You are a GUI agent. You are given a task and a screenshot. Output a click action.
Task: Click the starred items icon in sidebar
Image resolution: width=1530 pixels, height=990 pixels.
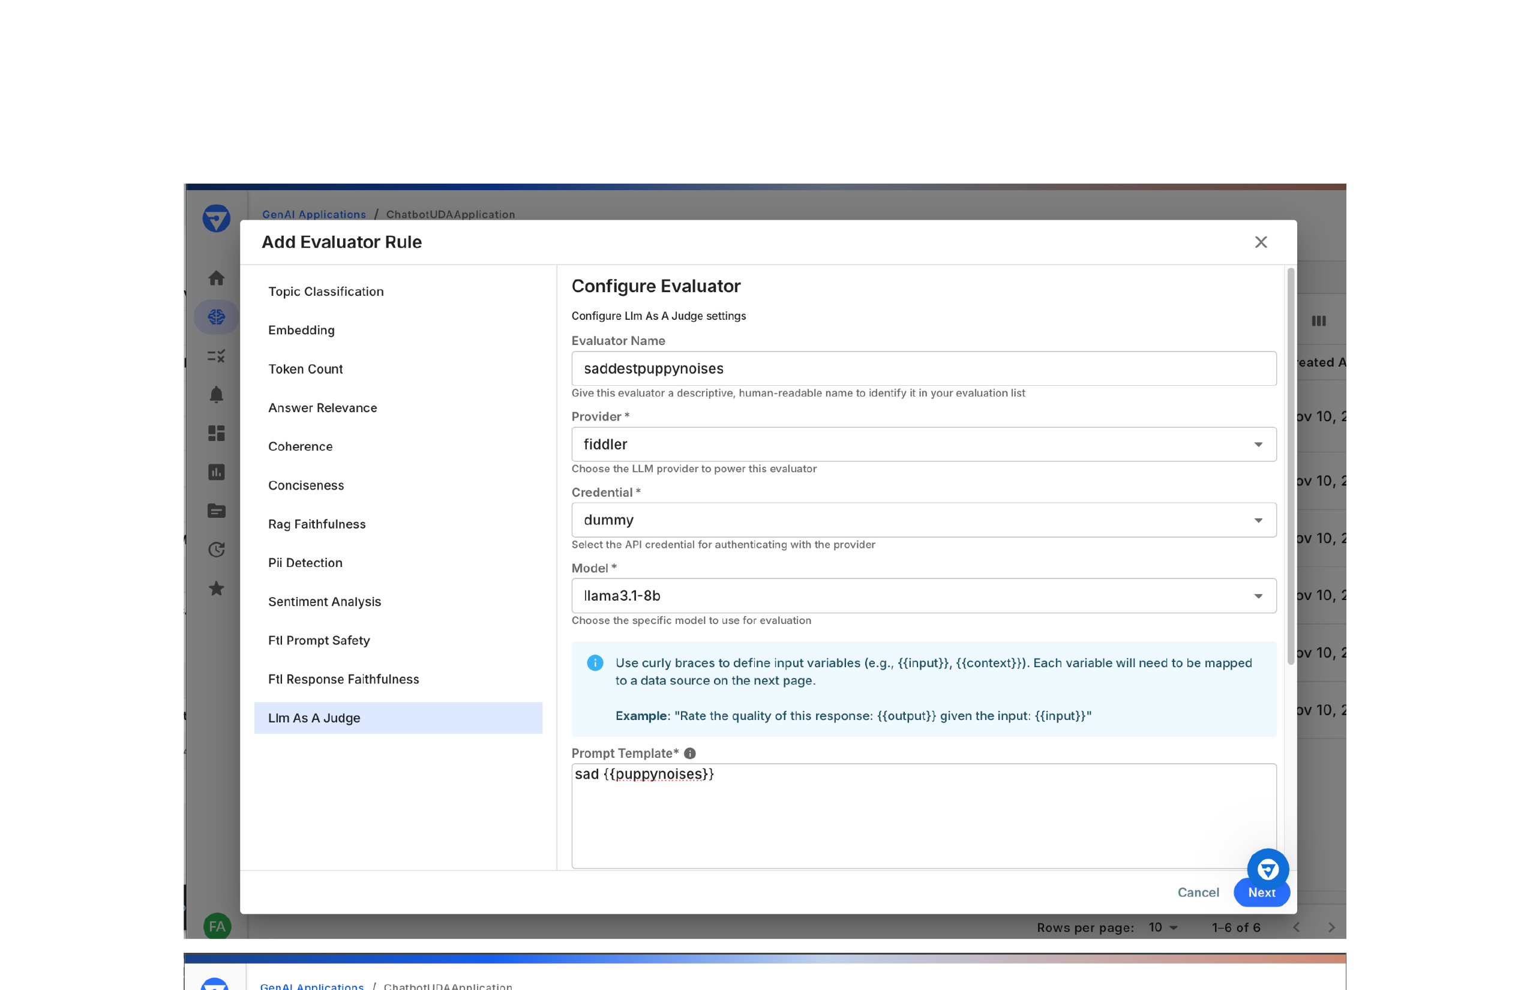click(x=216, y=588)
